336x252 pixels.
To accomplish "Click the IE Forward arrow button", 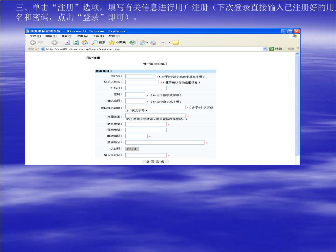I will [x=54, y=42].
